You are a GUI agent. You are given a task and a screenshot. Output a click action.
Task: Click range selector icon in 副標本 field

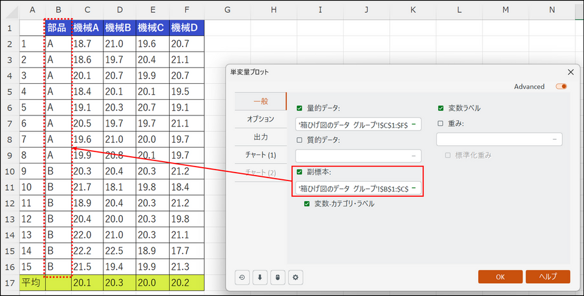pos(414,188)
